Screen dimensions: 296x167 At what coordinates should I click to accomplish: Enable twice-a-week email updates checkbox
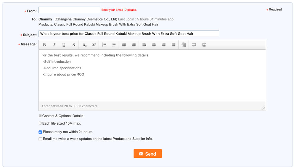click(x=40, y=139)
